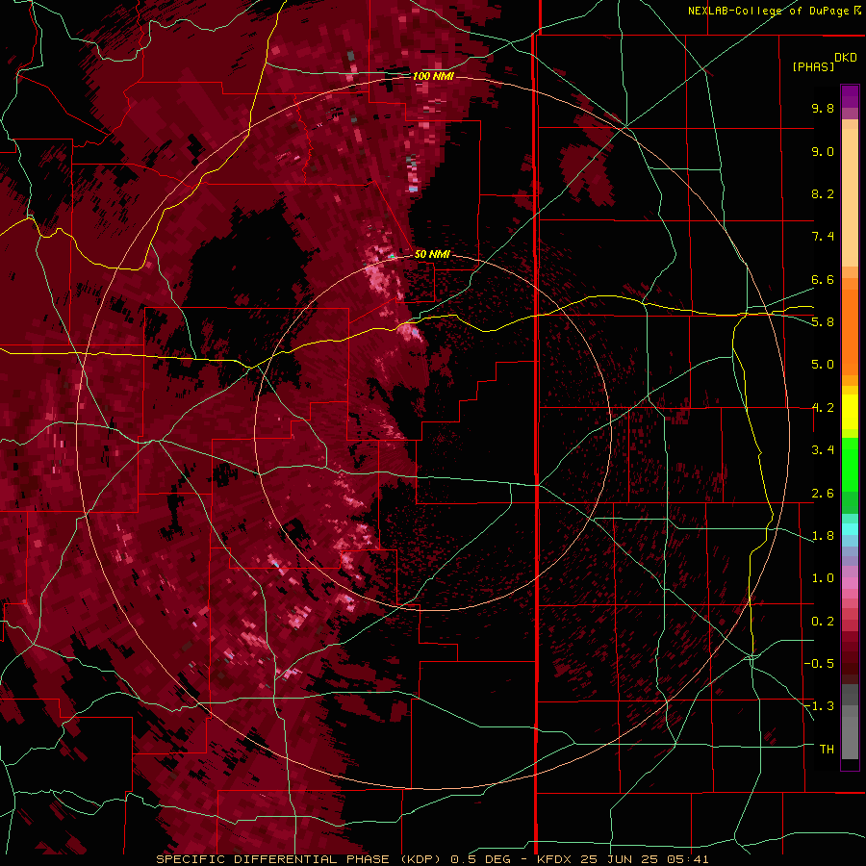Click the 6.6 legend value

[823, 279]
